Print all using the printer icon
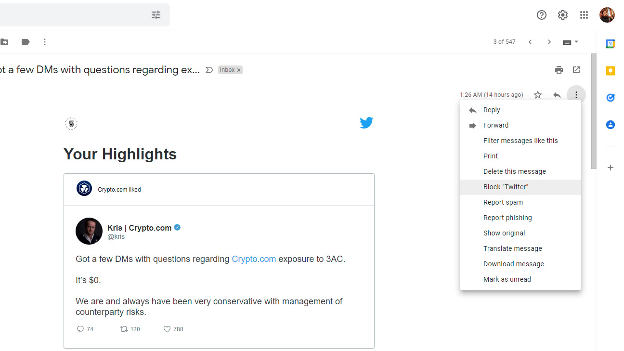Screen dimensions: 624x351 pyautogui.click(x=559, y=70)
